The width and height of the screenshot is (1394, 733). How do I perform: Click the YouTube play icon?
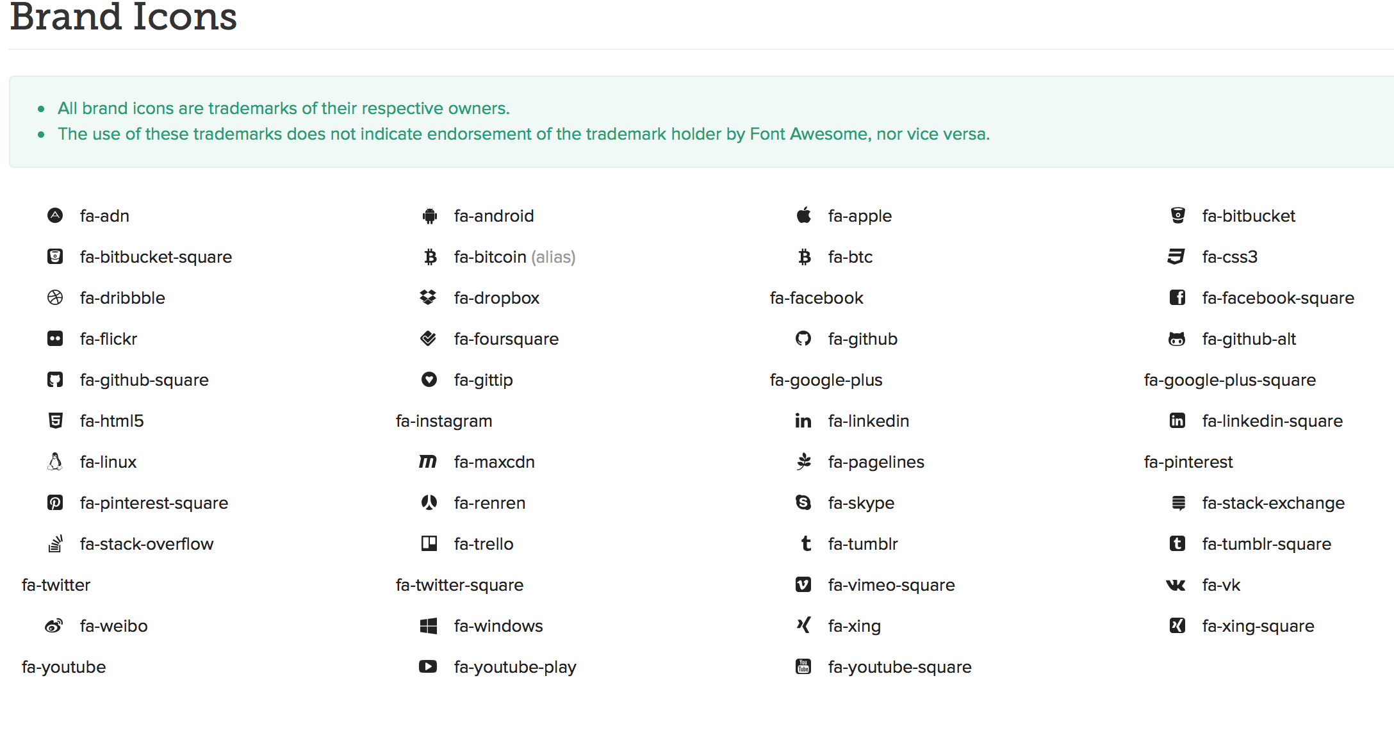[429, 666]
